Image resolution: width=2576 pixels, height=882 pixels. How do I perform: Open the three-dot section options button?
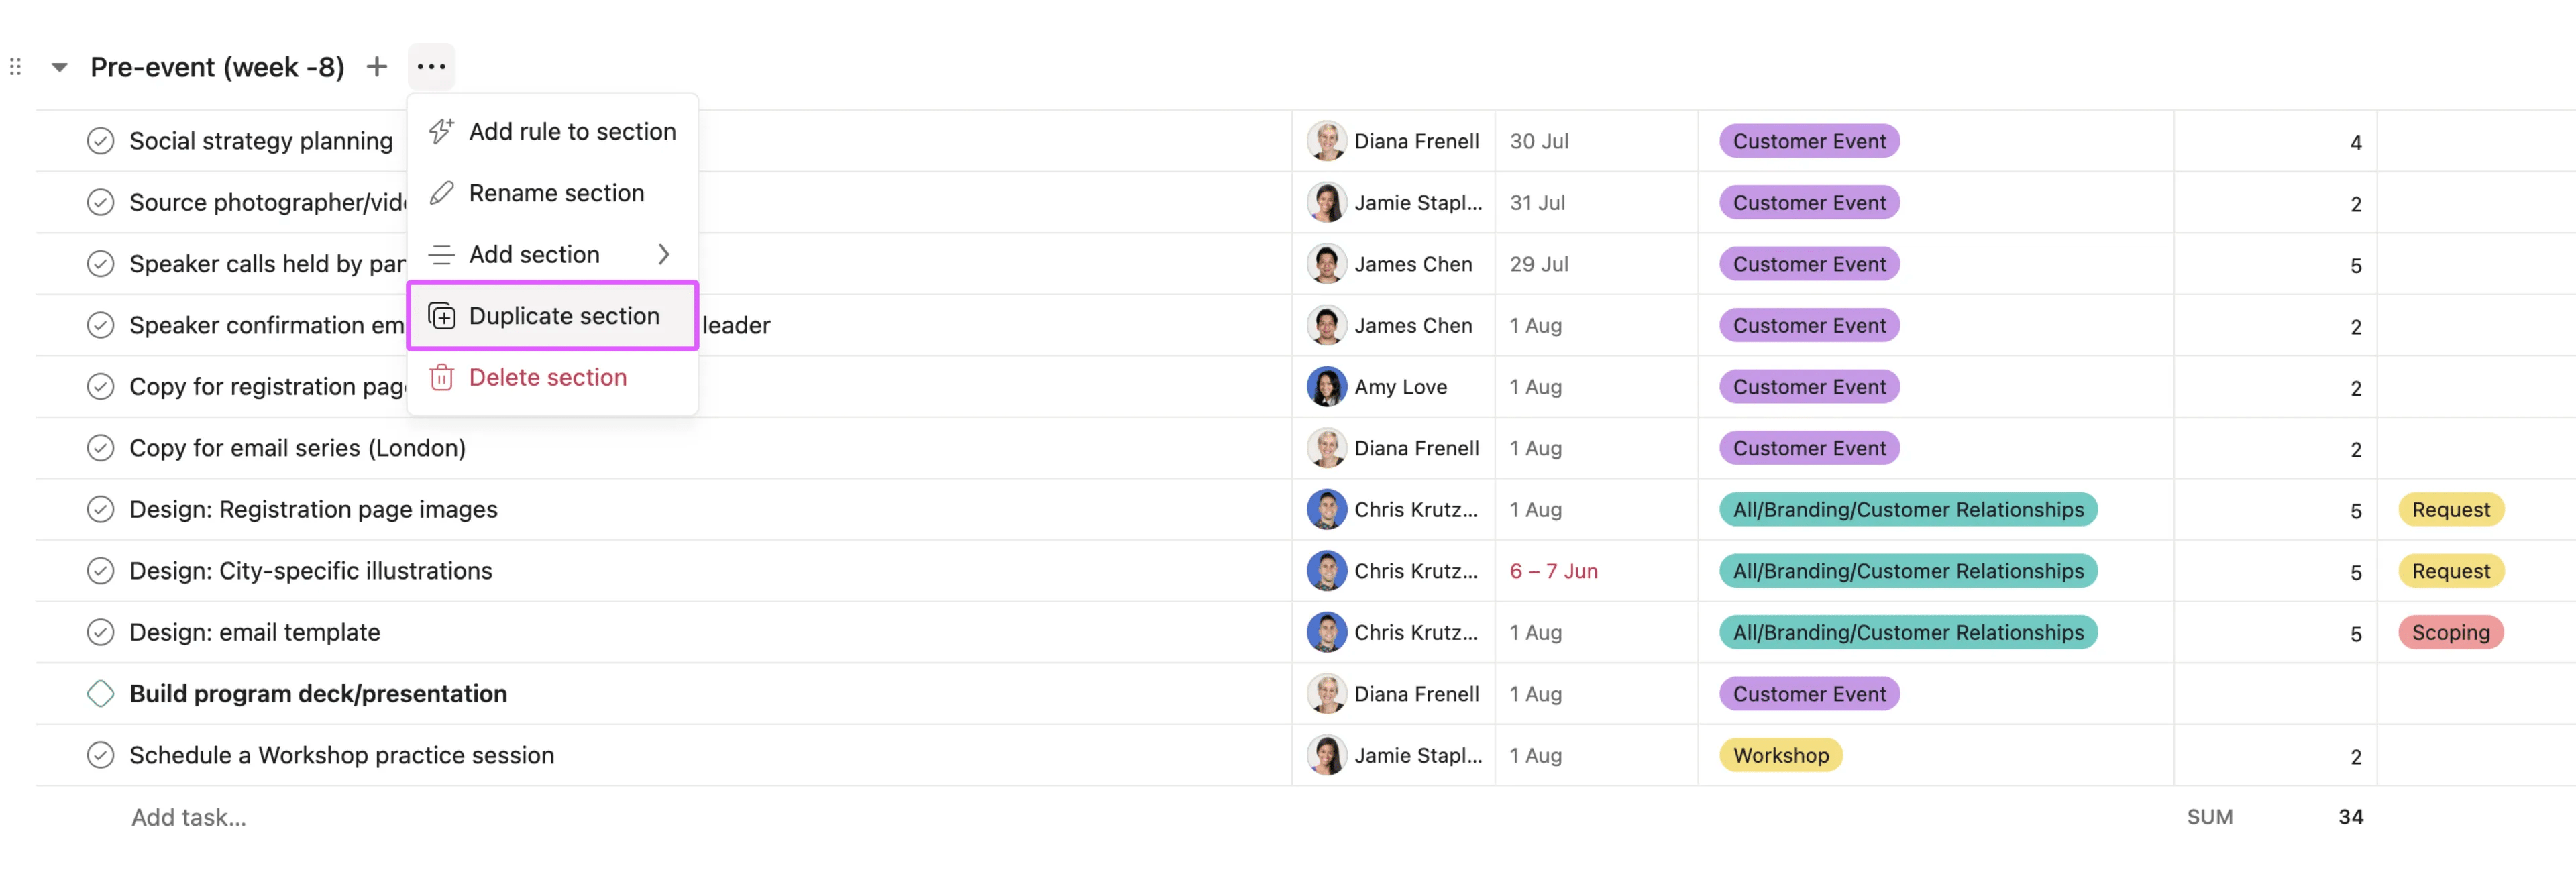tap(431, 67)
